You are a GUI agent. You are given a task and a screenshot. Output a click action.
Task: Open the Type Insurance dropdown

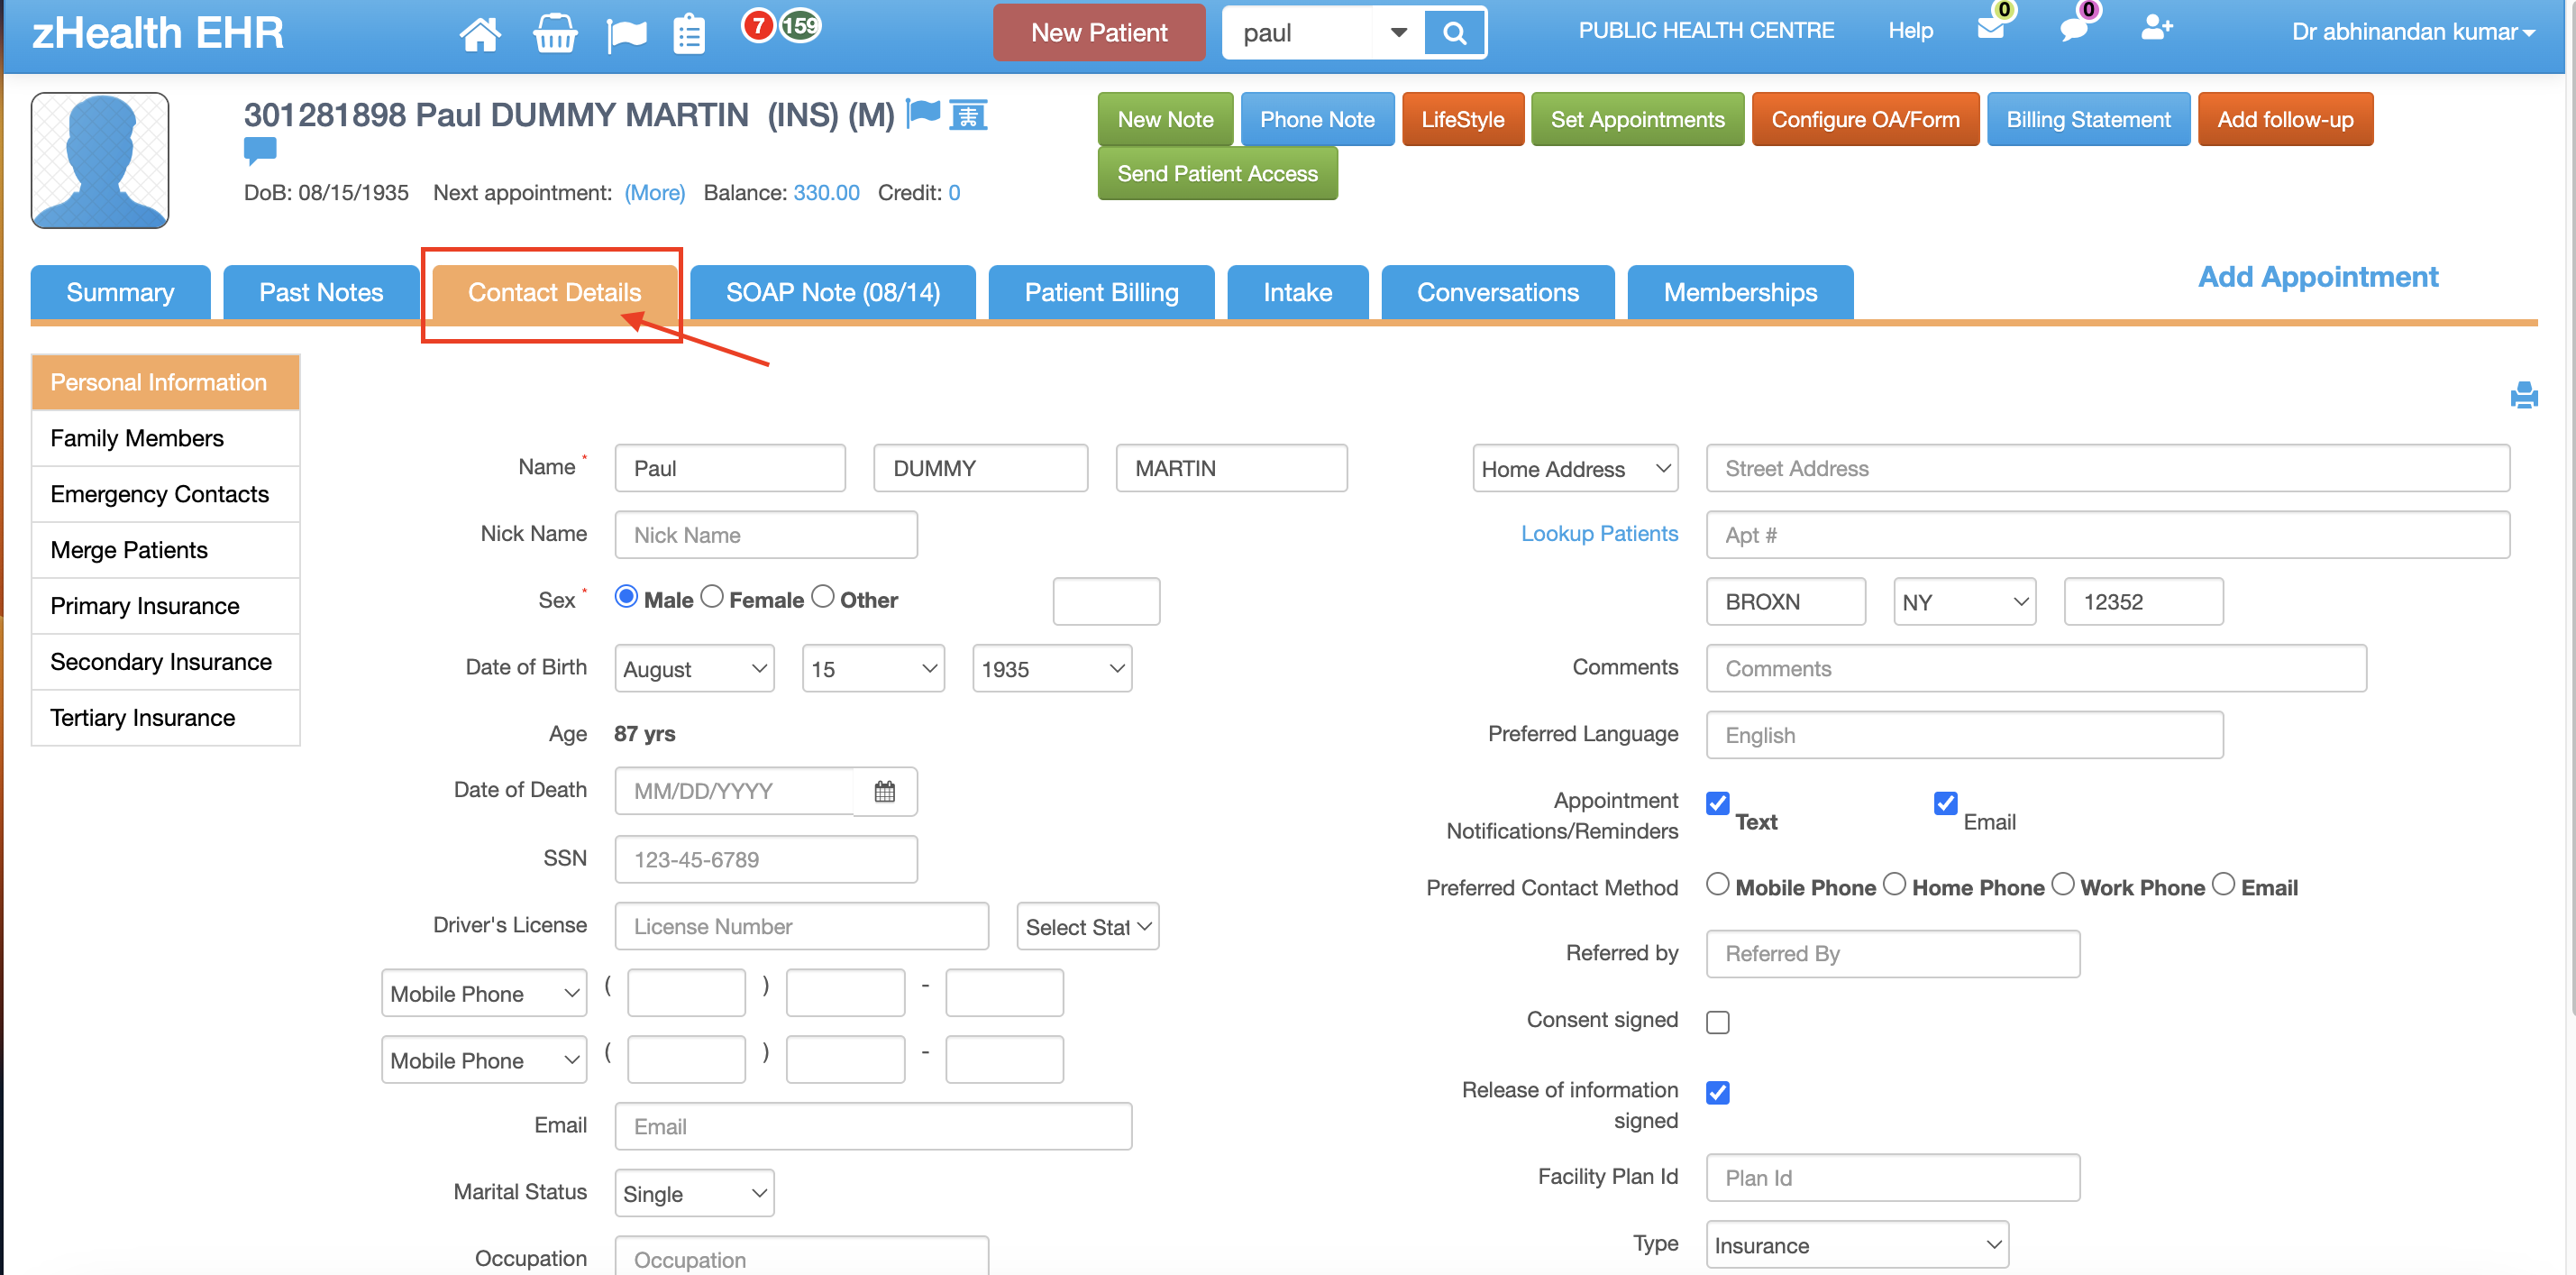pos(1857,1245)
